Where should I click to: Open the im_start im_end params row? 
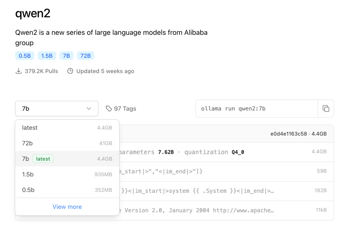tap(226, 172)
